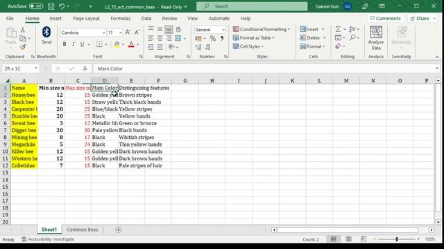Open the General number format dropdown
The image size is (444, 249).
pos(223,30)
